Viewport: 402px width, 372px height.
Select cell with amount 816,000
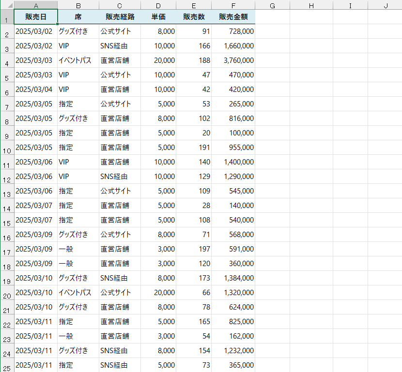[x=233, y=119]
